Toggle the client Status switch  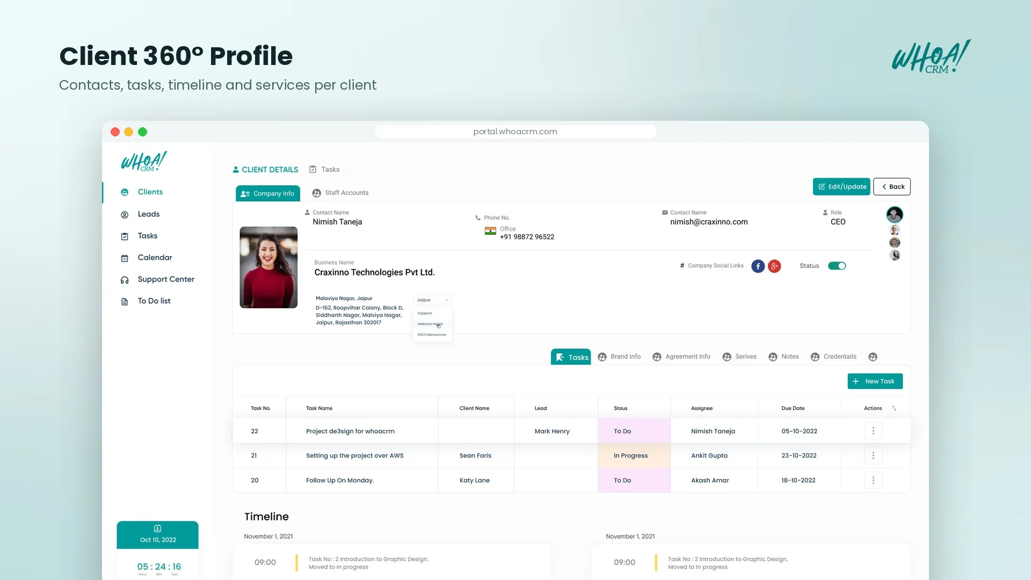(837, 266)
